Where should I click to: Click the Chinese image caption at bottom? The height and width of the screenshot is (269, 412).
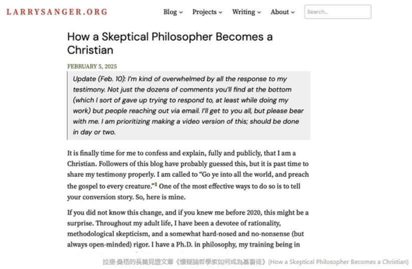pos(255,262)
